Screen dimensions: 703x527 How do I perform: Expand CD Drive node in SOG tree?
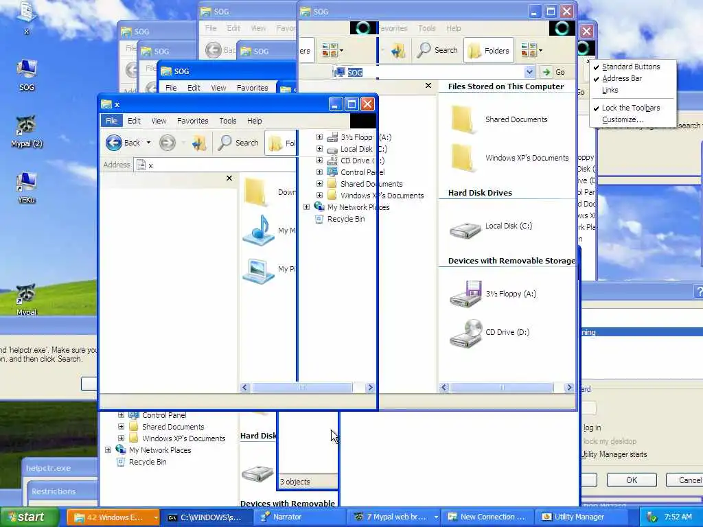[x=319, y=161]
